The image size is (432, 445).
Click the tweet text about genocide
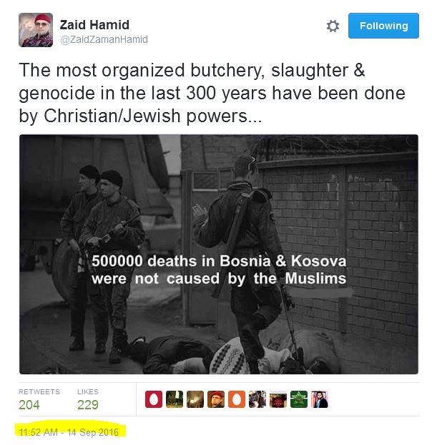pyautogui.click(x=212, y=93)
